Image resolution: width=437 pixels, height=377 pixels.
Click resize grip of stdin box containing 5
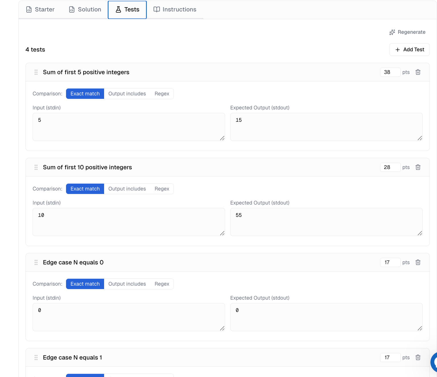pos(222,138)
